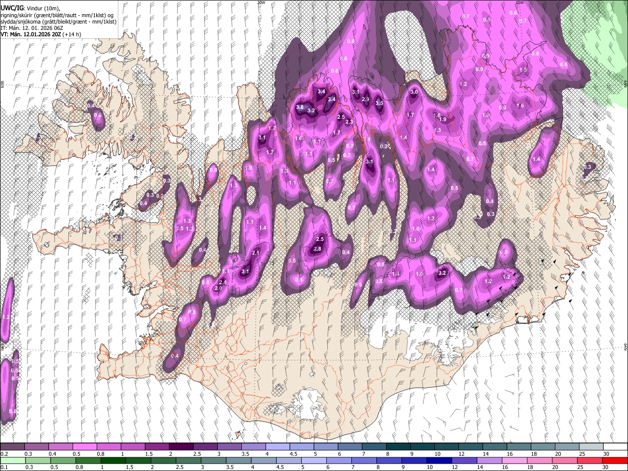
Task: Click the '3.0' snowfall value on the map
Action: 414,92
